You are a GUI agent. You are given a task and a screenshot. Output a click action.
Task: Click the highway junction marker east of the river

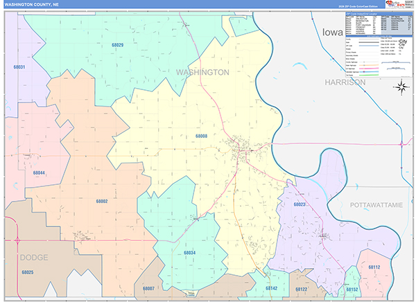(x=401, y=144)
